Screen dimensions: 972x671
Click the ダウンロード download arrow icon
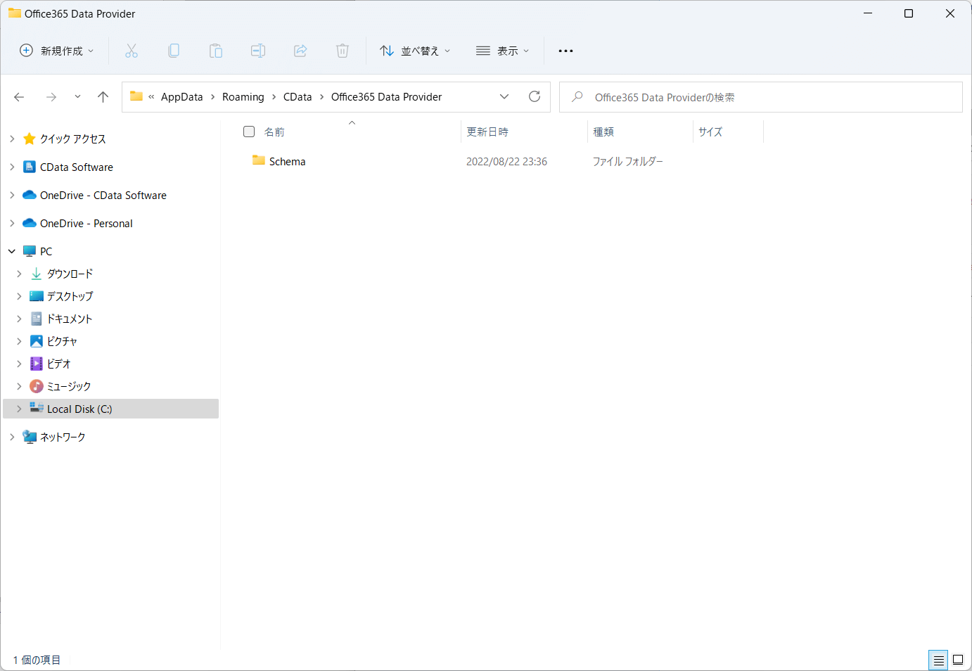pyautogui.click(x=37, y=274)
